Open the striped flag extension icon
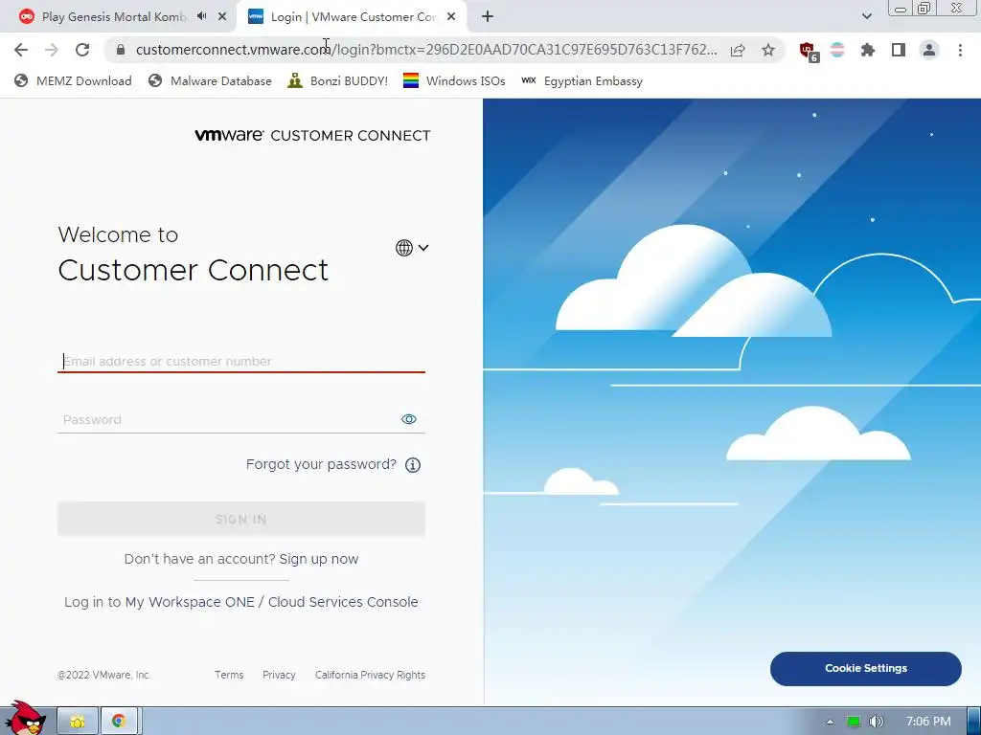 coord(837,50)
